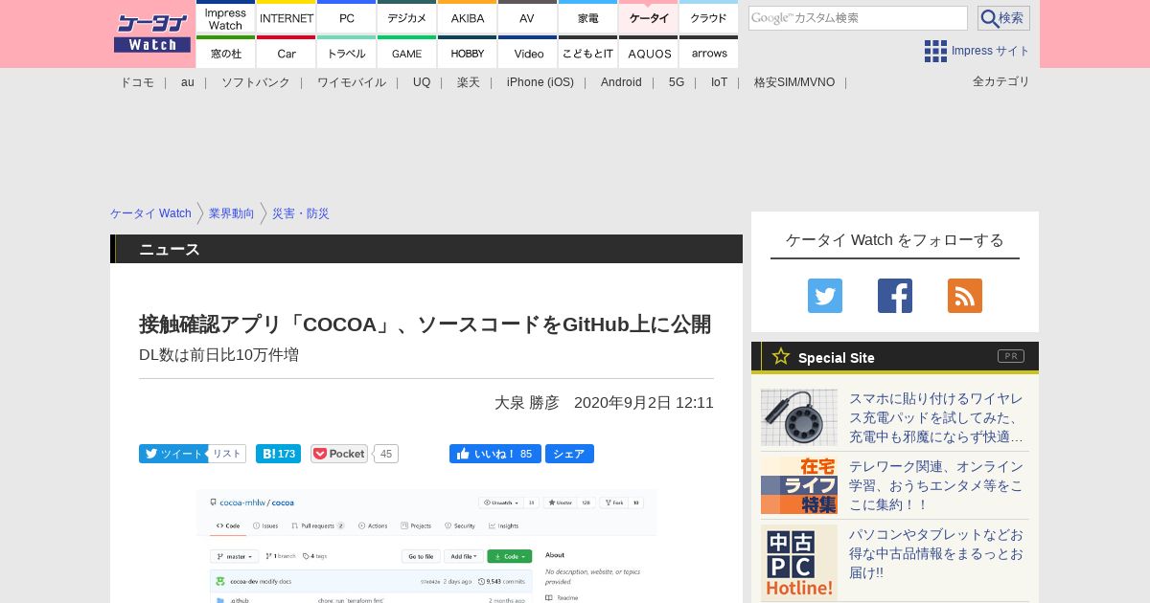Open the 窓の杜 site tab

(226, 53)
